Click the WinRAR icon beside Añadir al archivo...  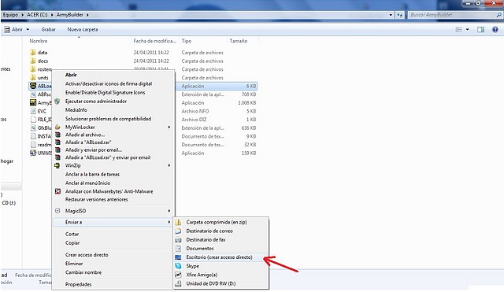(57, 135)
